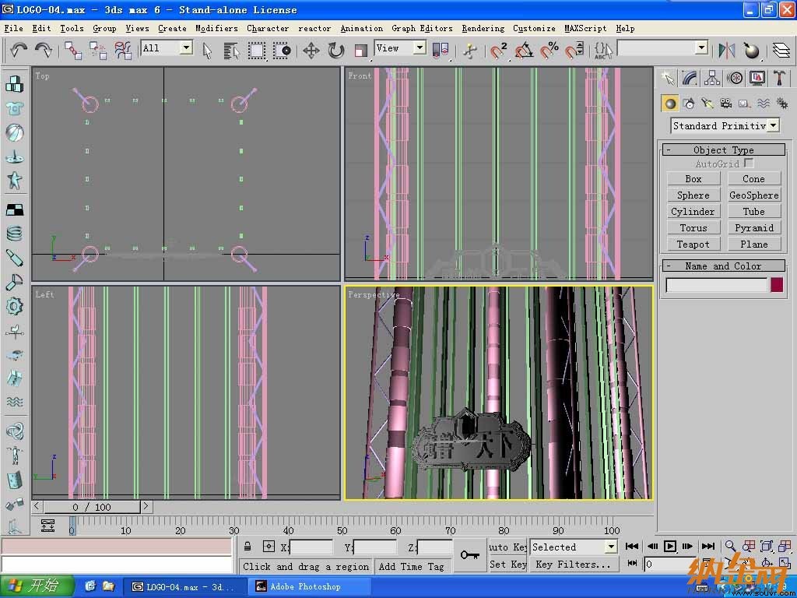Select the Systems gears category icon
The image size is (797, 598).
point(782,104)
